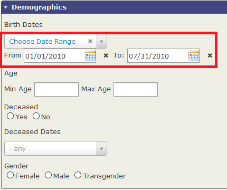Click the Gender label
The image size is (227, 190).
[16, 166]
